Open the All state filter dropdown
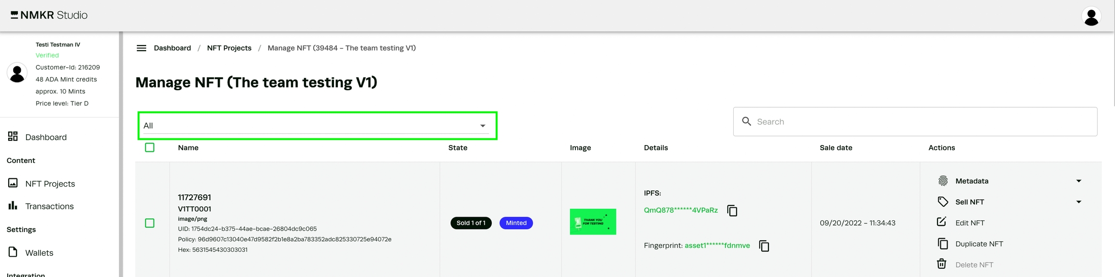 coord(317,126)
